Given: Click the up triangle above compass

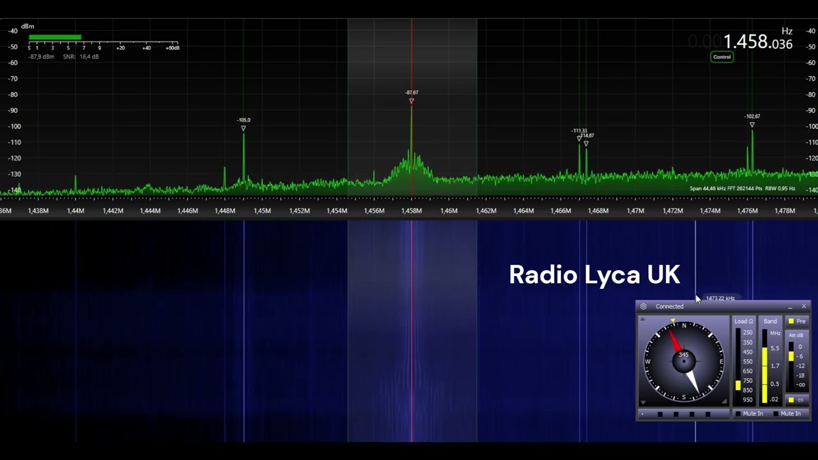Looking at the screenshot, I should (x=643, y=319).
